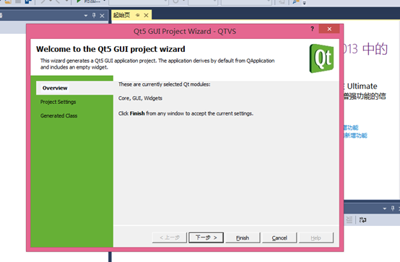This screenshot has height=262, width=400.
Task: Click the 'Ultimate' text on the start page
Action: click(x=362, y=86)
